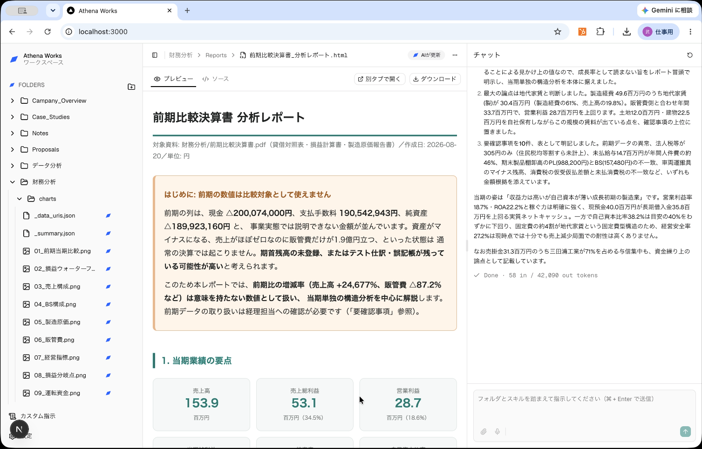Click the AI marker beside 07_経営指標.png
702x449 pixels.
108,357
